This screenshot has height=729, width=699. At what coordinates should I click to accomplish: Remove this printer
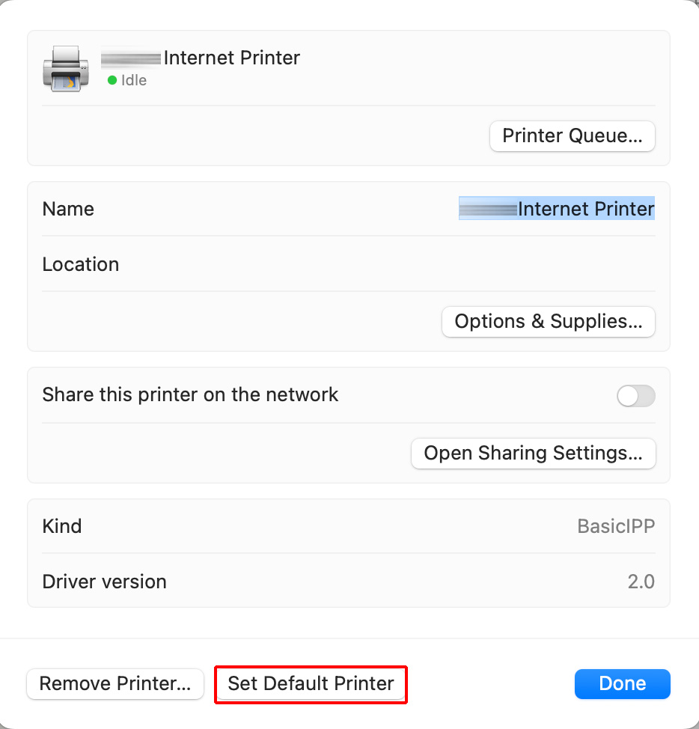(x=115, y=683)
